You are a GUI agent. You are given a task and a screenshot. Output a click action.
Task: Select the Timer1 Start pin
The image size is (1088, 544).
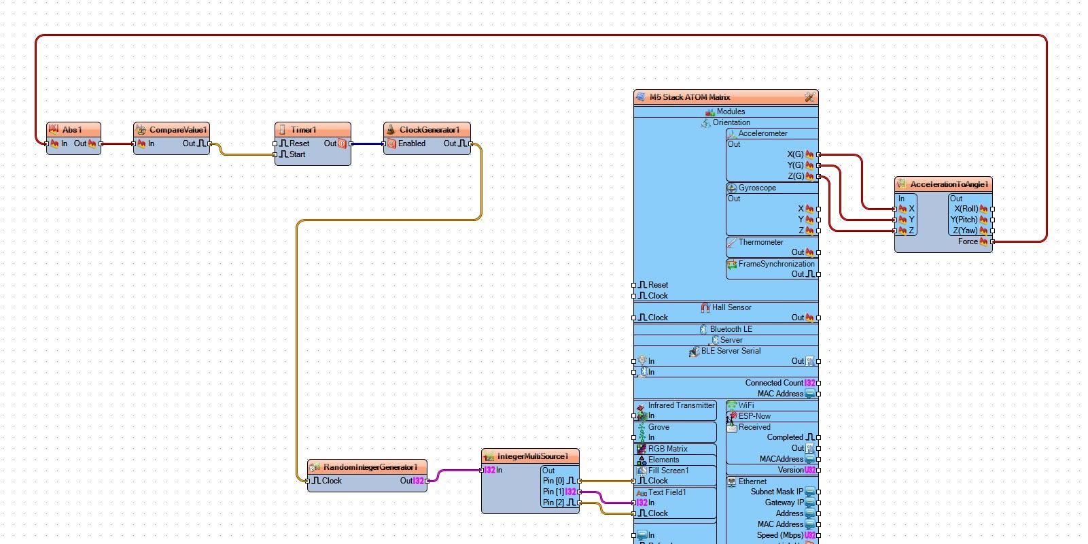[x=275, y=154]
